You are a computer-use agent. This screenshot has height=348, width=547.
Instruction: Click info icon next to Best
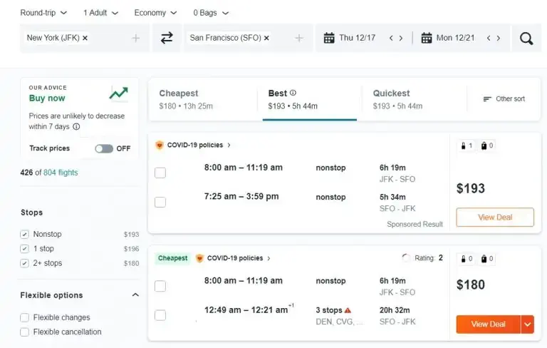tap(293, 93)
